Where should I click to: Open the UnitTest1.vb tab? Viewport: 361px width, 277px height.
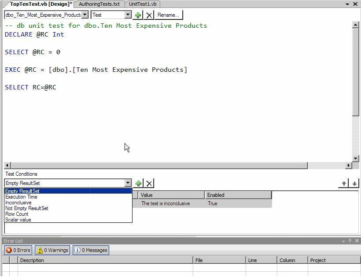(x=143, y=4)
